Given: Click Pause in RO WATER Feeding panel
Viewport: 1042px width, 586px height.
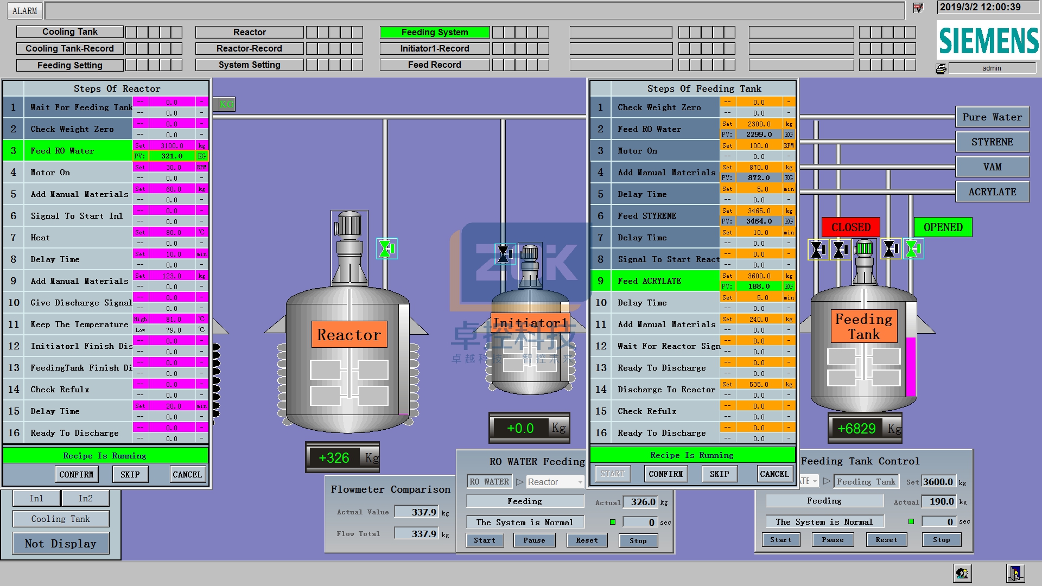Looking at the screenshot, I should click(x=535, y=540).
